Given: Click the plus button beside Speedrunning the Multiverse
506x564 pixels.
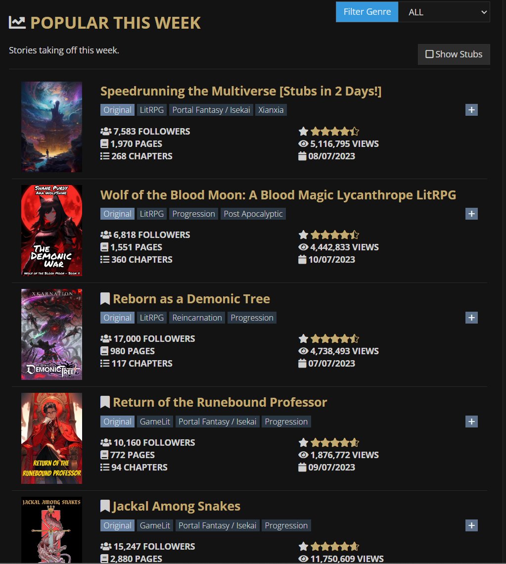Looking at the screenshot, I should tap(471, 110).
